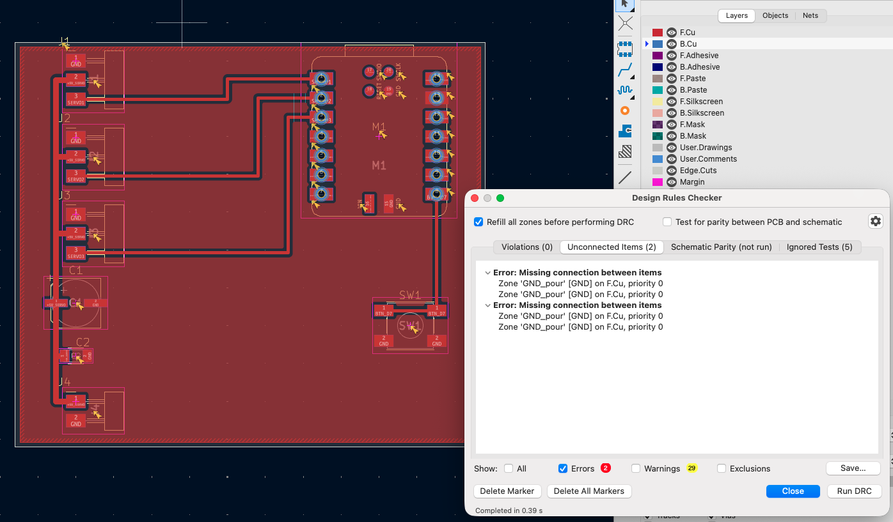Collapse the first Missing connection error
893x522 pixels.
click(x=488, y=273)
